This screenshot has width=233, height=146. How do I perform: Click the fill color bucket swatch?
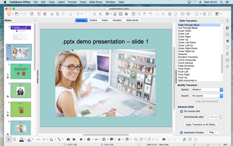(x=29, y=140)
